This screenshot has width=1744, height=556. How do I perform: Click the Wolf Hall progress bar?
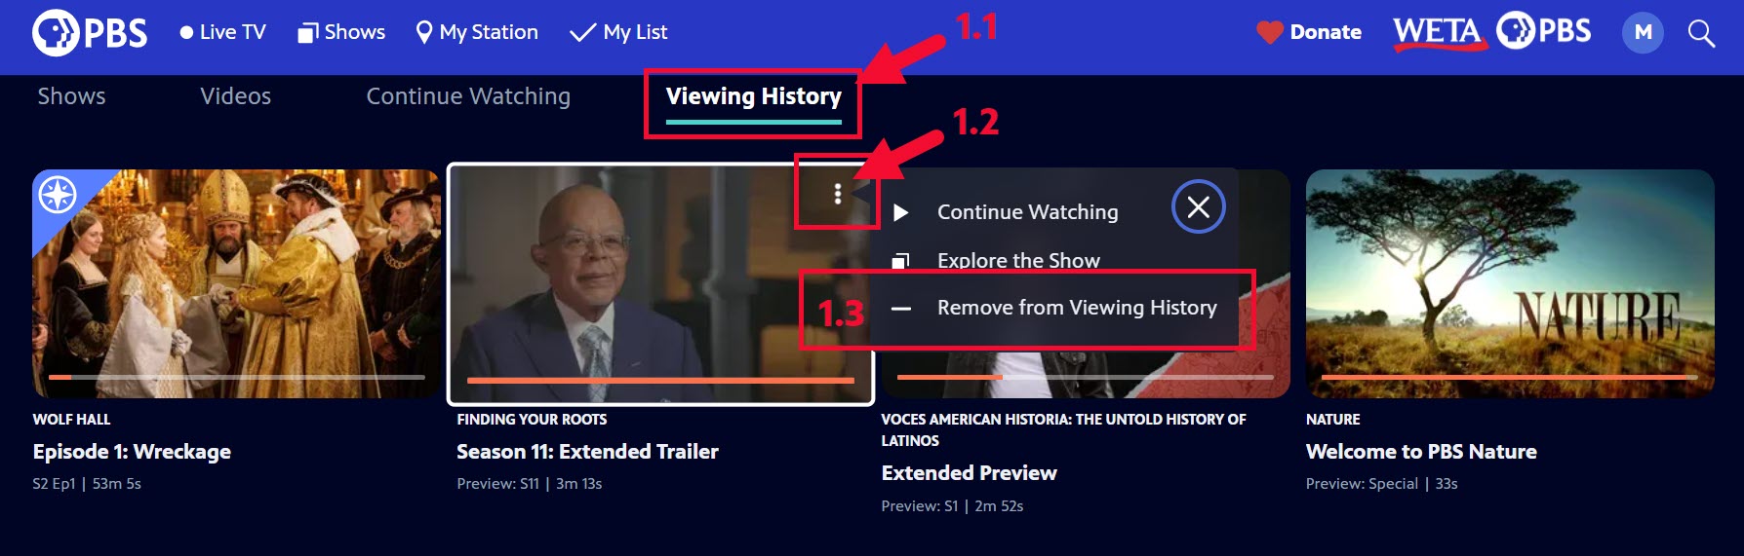237,377
